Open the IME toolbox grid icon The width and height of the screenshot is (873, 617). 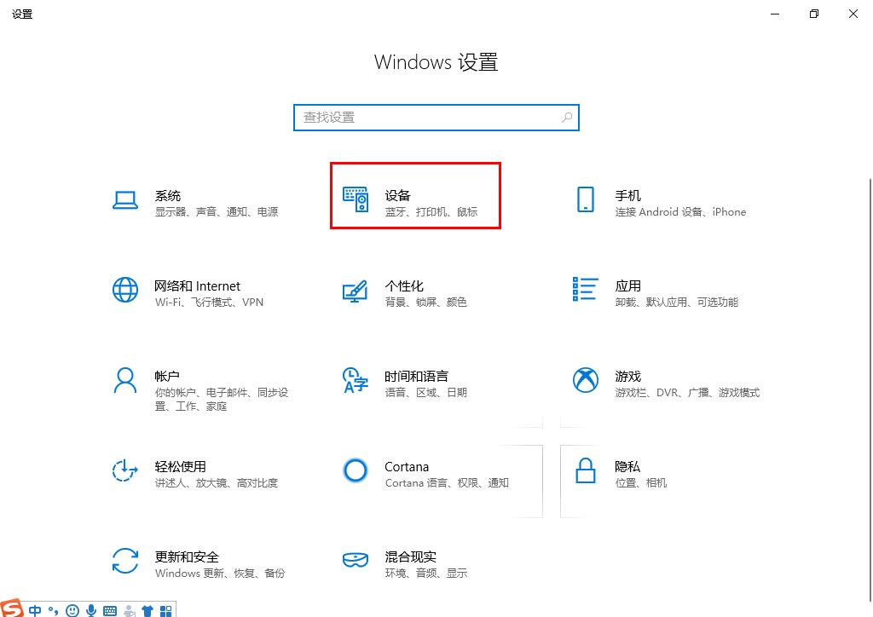166,611
